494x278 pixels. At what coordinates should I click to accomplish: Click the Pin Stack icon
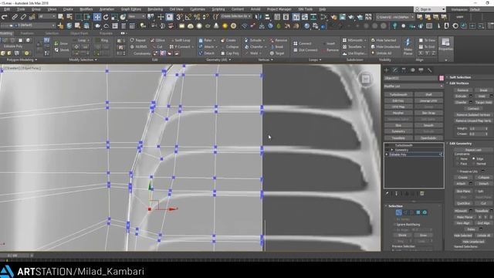tap(387, 194)
